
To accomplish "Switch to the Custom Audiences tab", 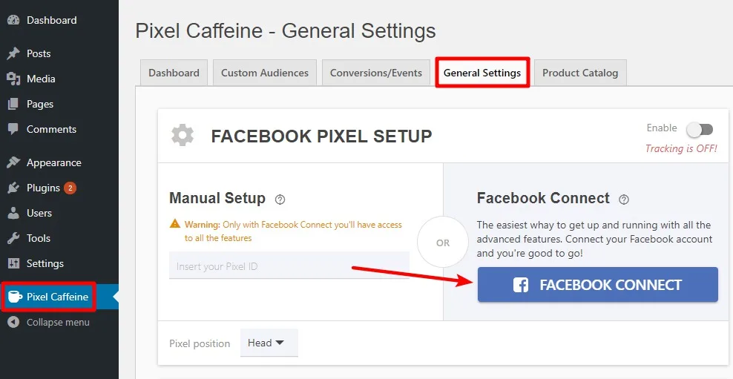I will pyautogui.click(x=265, y=73).
